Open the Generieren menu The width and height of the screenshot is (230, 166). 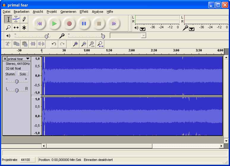click(x=68, y=12)
